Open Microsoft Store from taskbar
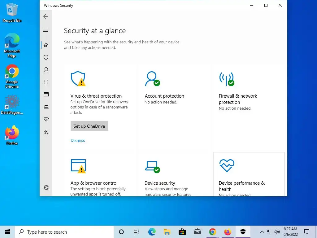The height and width of the screenshot is (238, 317). (182, 232)
